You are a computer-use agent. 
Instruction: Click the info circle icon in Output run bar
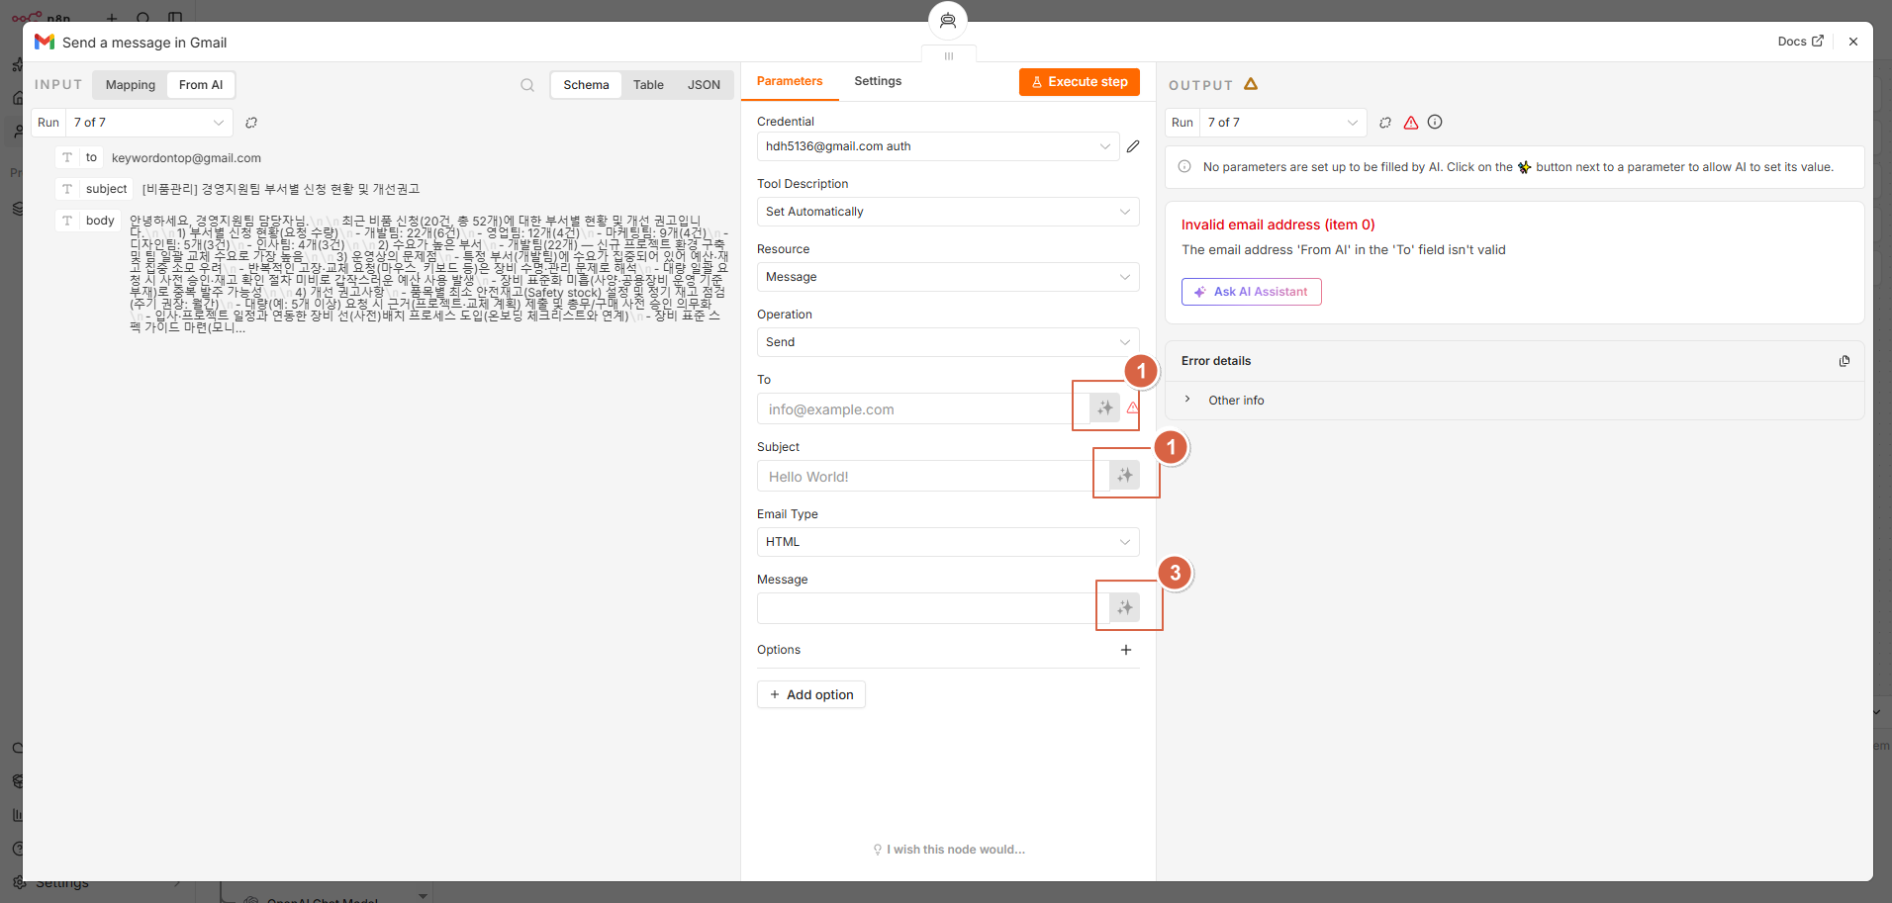1435,122
